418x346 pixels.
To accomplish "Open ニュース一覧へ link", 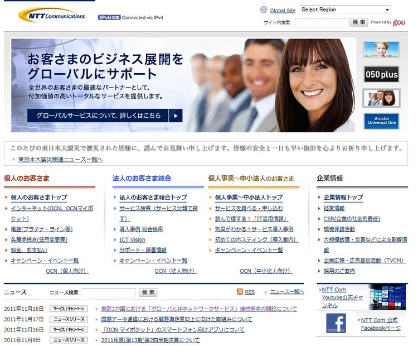I will (x=287, y=292).
